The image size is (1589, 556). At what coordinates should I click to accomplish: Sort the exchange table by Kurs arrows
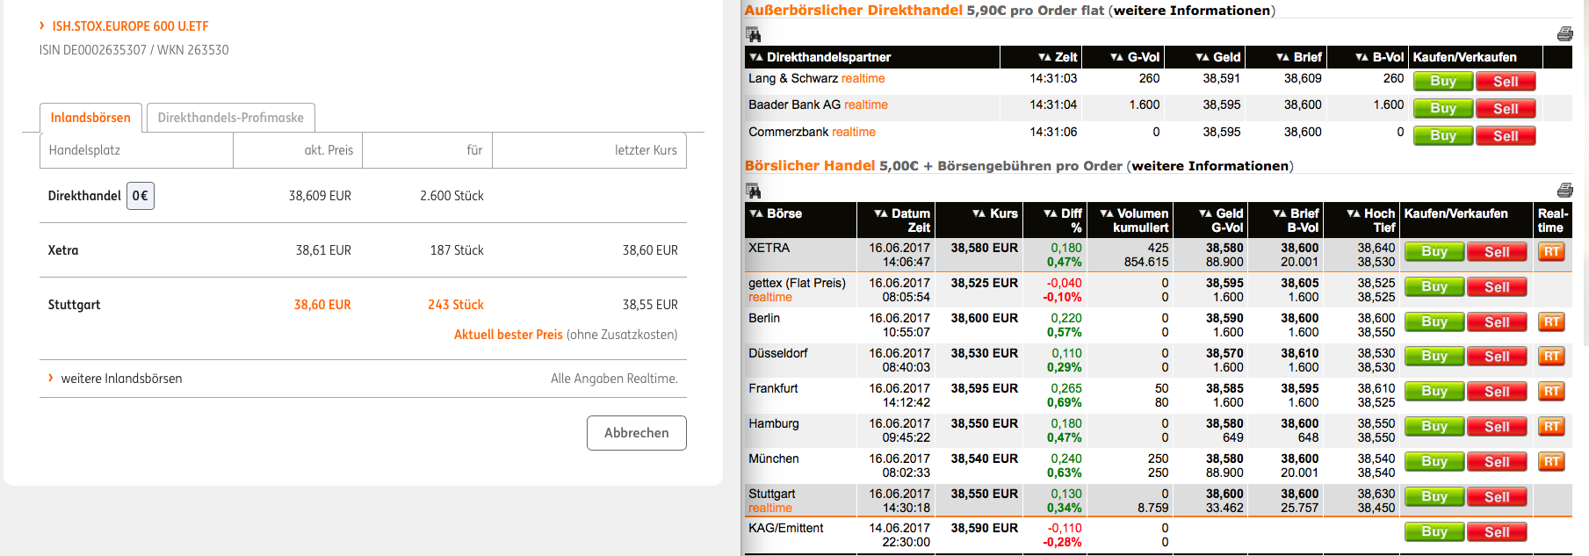pos(979,213)
